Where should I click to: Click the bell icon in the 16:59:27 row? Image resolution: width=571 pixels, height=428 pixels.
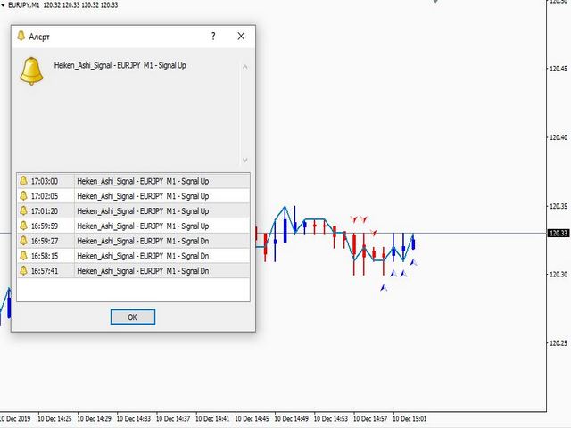coord(24,241)
